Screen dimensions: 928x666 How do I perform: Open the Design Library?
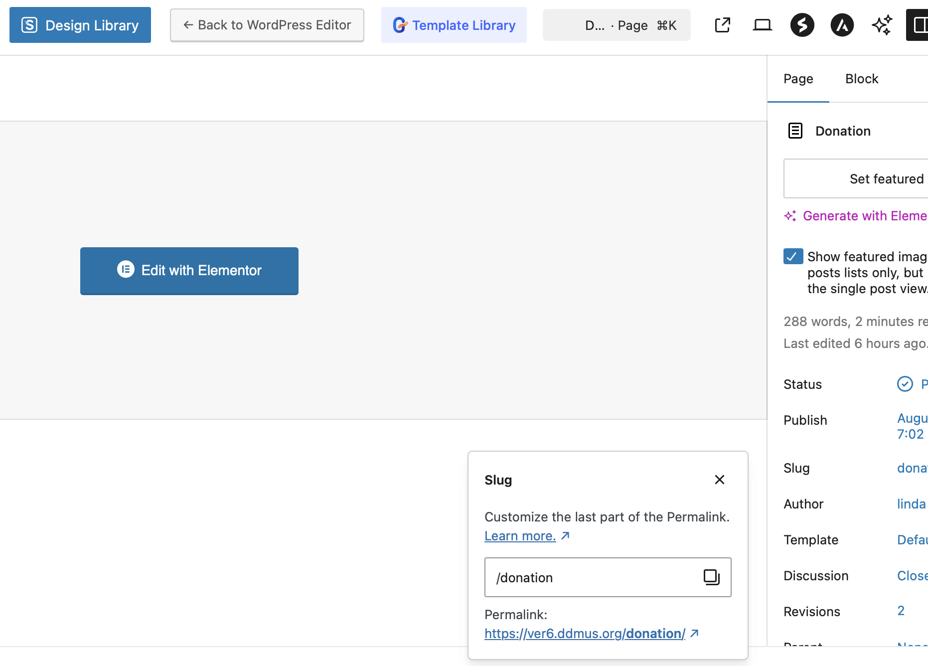(80, 25)
